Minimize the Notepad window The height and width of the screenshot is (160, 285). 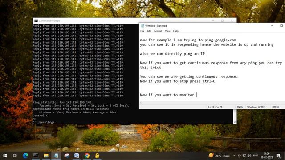[272, 26]
